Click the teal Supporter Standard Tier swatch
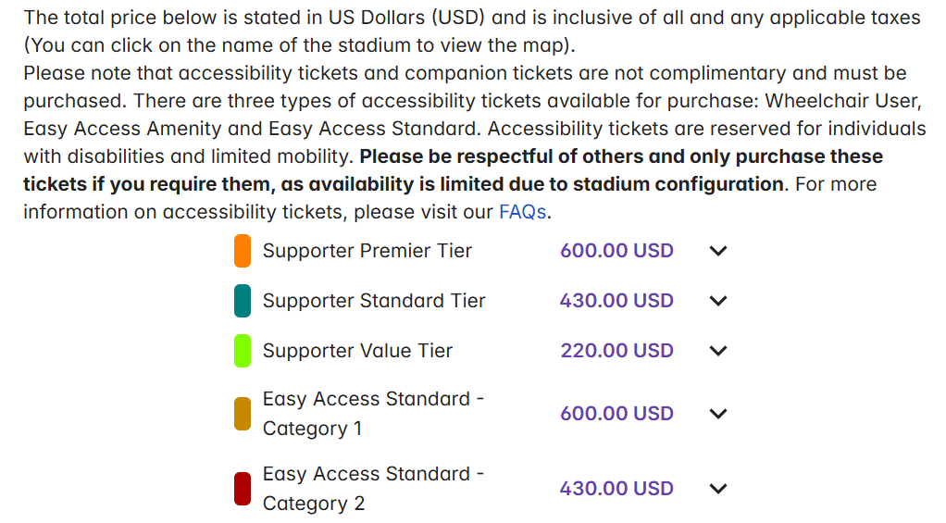The width and height of the screenshot is (946, 523). [x=243, y=301]
